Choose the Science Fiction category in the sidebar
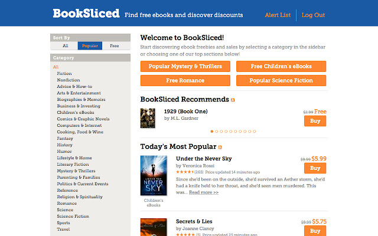This screenshot has width=378, height=236. (74, 216)
